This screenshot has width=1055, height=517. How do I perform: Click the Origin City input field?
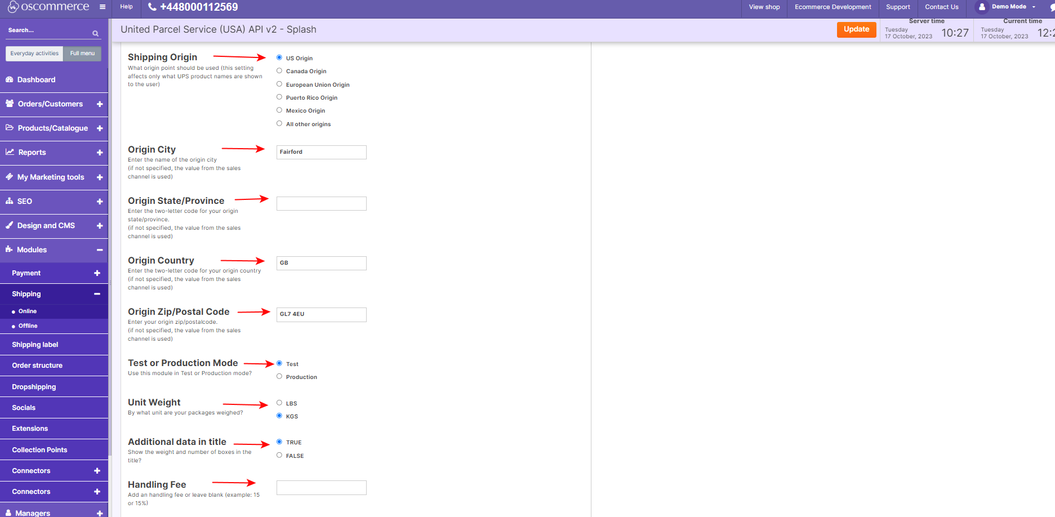pyautogui.click(x=322, y=152)
